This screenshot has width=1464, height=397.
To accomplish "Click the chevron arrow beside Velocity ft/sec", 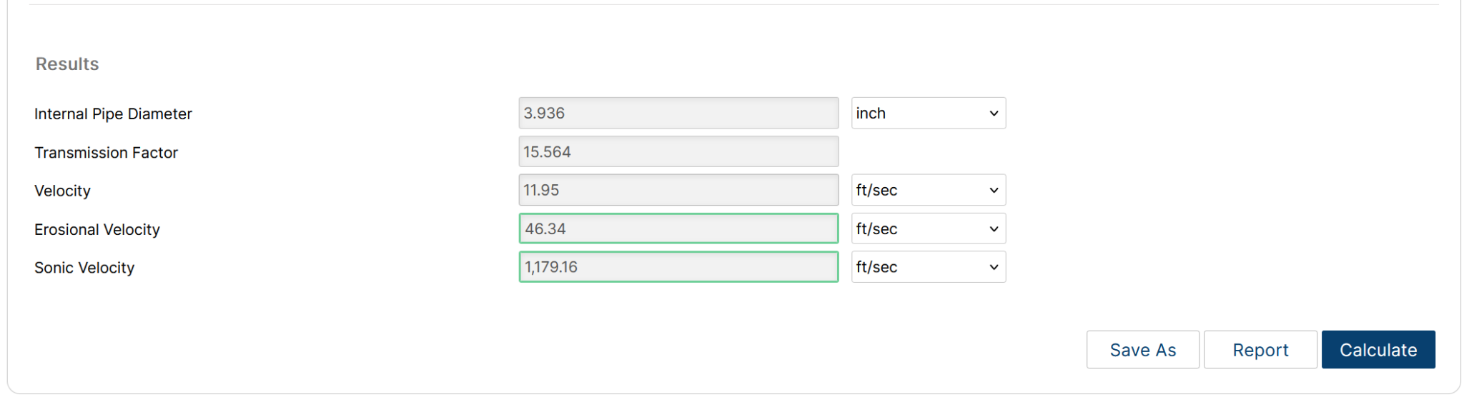I will pos(993,191).
